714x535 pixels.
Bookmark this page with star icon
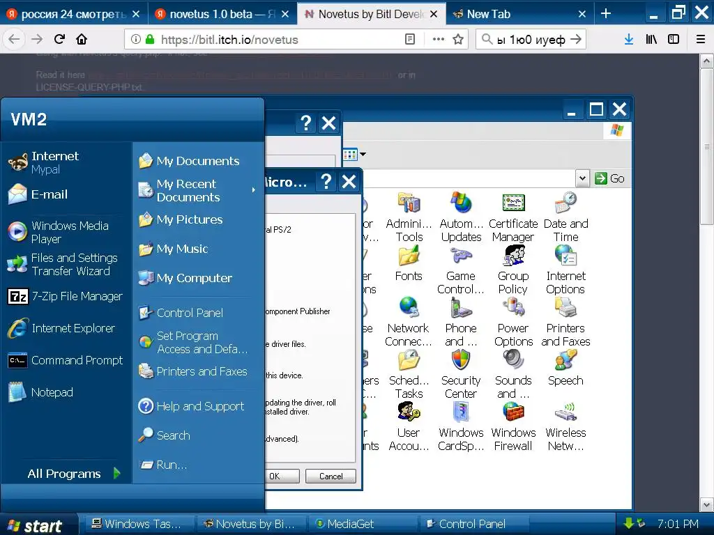458,39
